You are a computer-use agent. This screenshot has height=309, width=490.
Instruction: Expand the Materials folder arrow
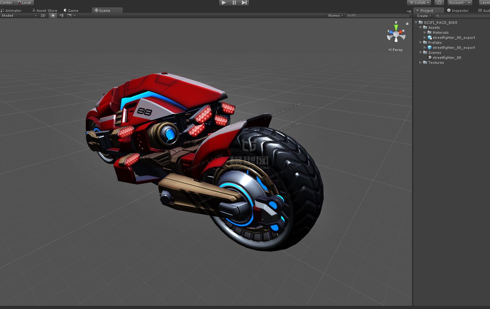coord(425,33)
